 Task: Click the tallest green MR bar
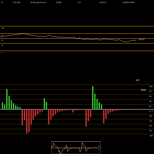pos(93,98)
